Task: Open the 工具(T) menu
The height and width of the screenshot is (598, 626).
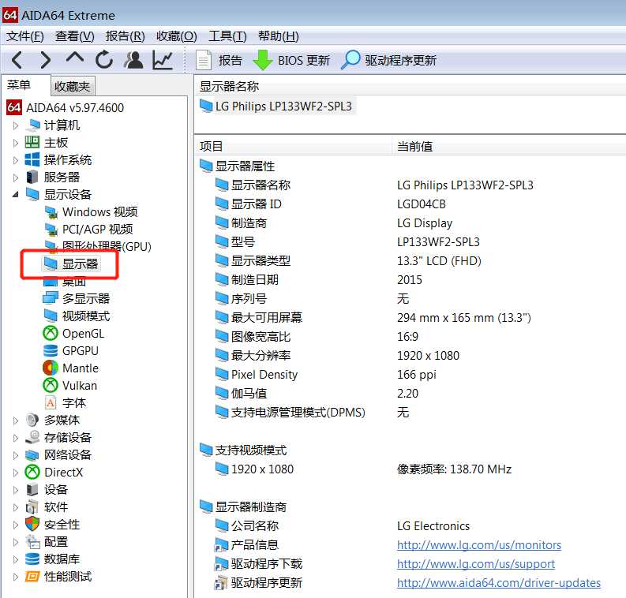Action: [227, 36]
